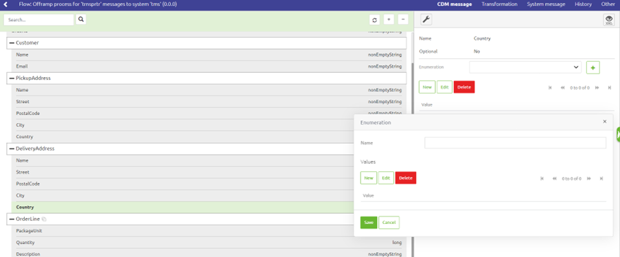Select Name under PickupAddress
This screenshot has height=257, width=620.
pos(209,90)
